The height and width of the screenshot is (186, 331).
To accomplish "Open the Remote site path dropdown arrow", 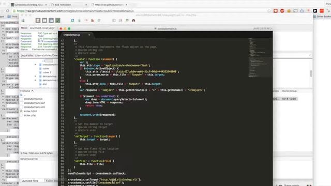I will coord(310,55).
